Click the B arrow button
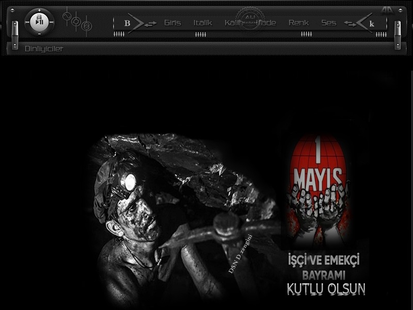413x310 pixels. click(x=128, y=23)
